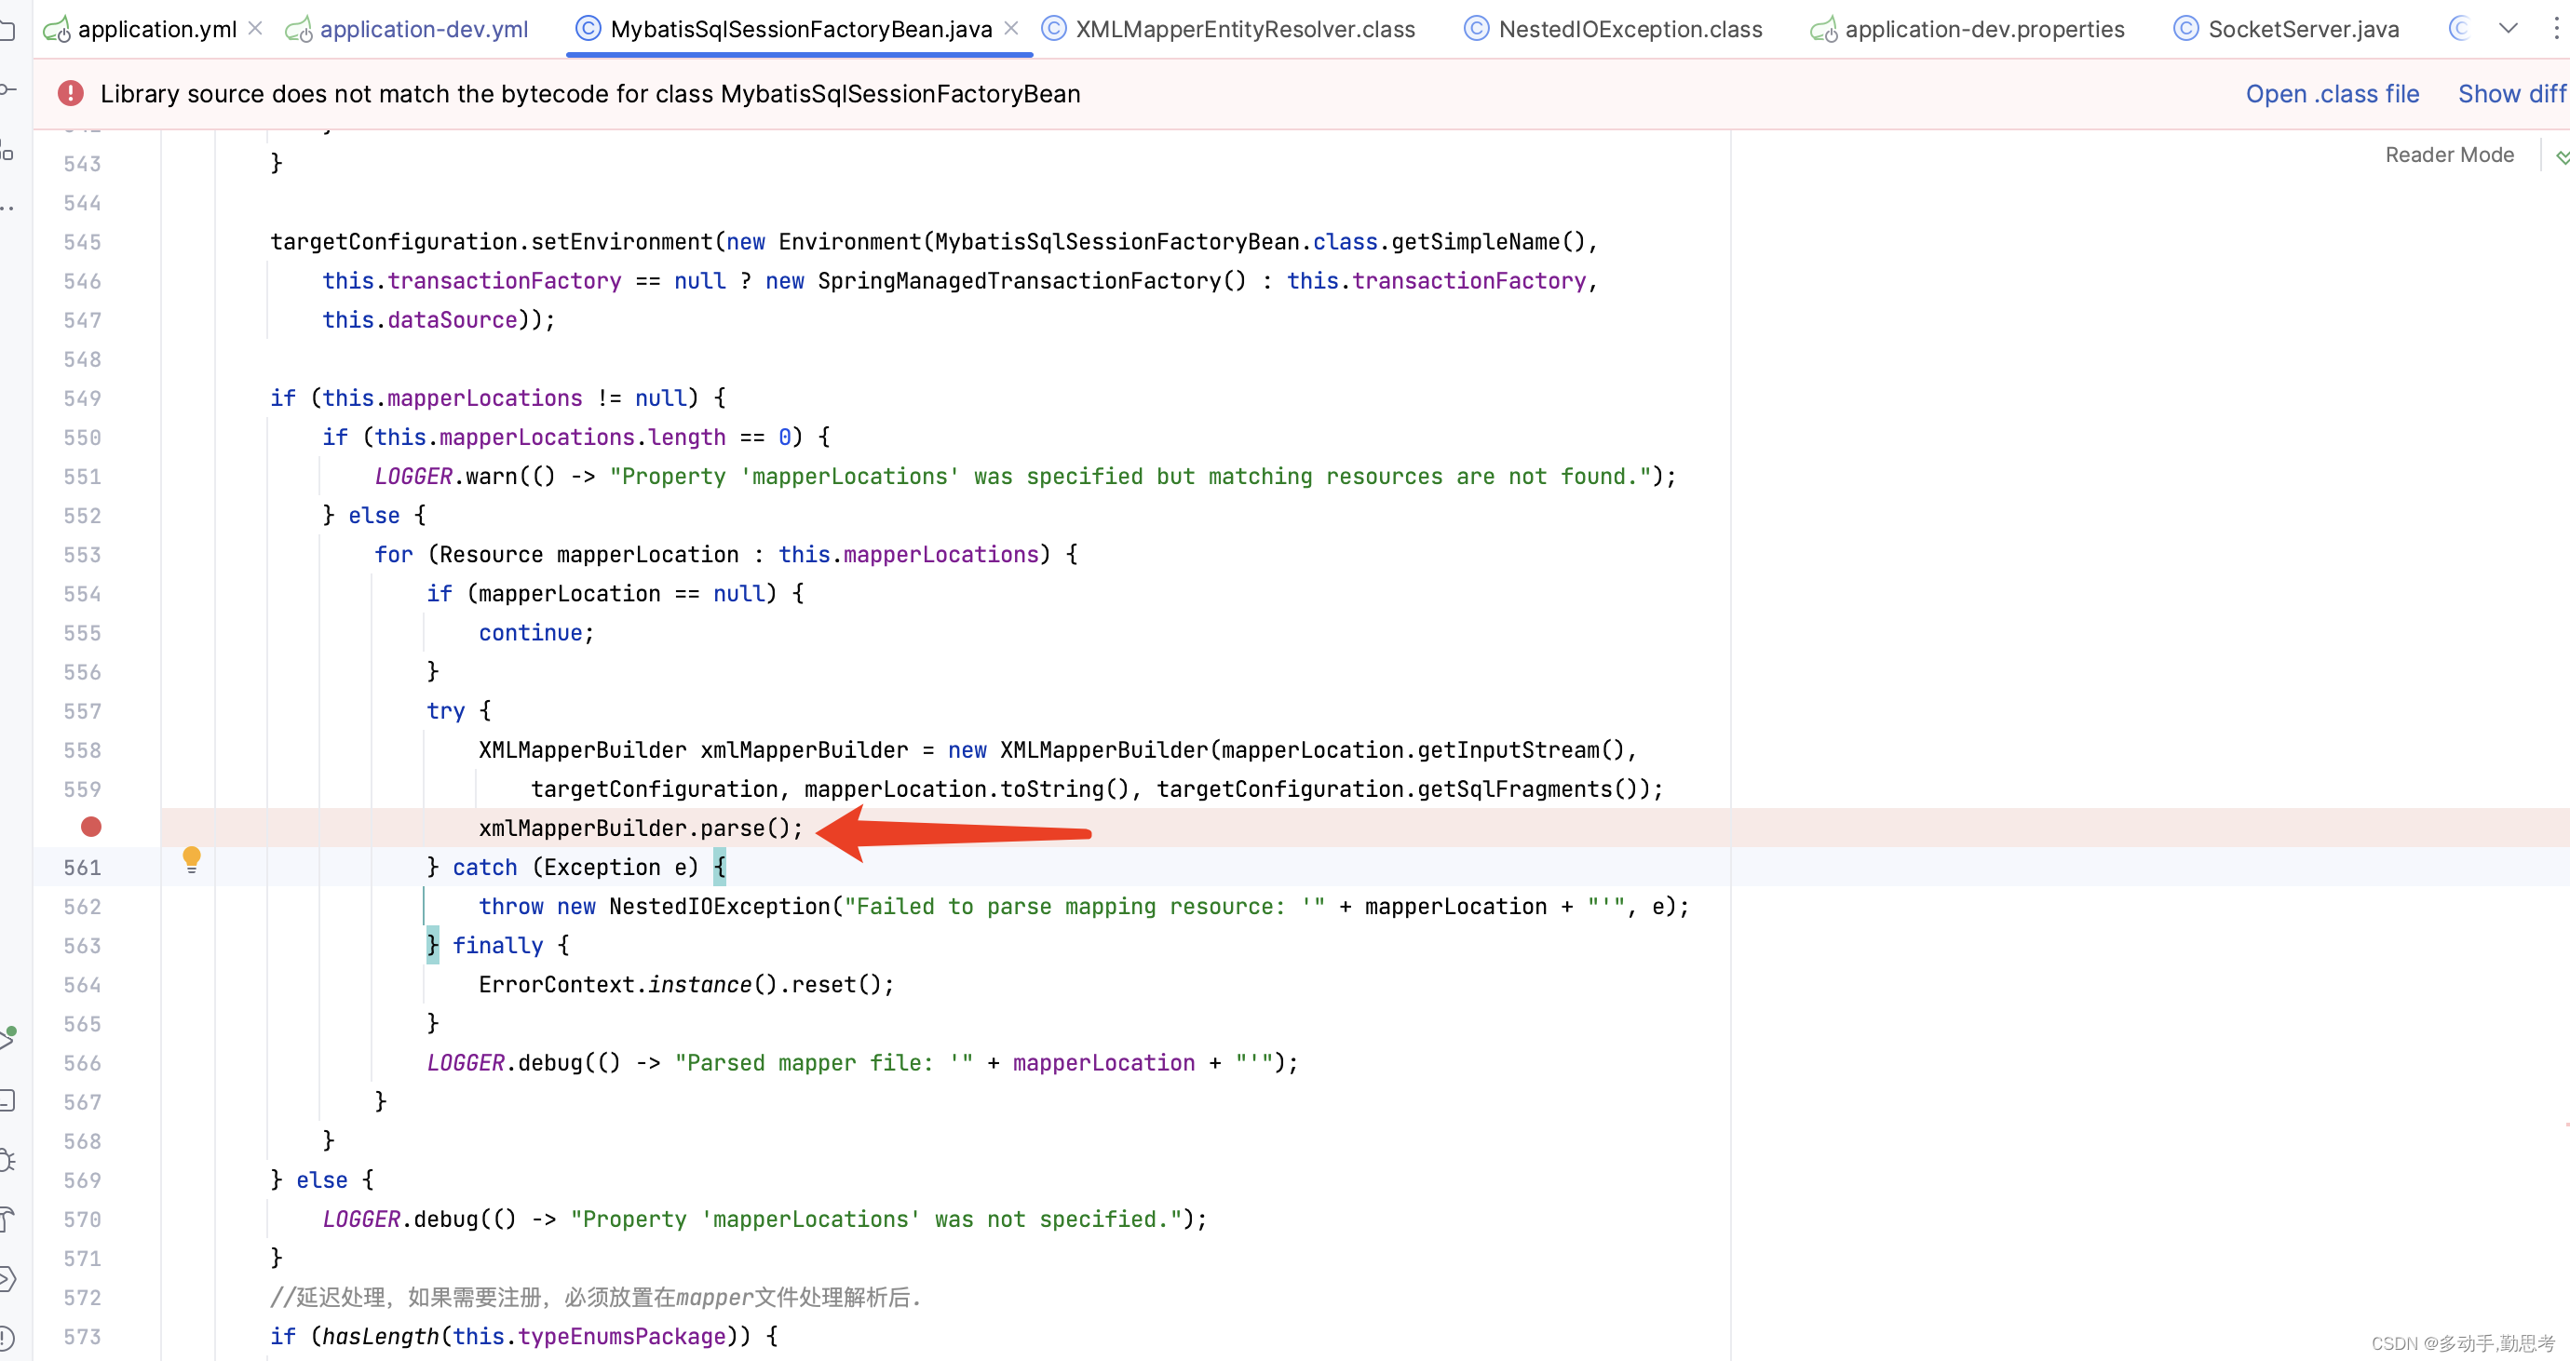Toggle the faded C icon near tab options
This screenshot has width=2570, height=1361.
pyautogui.click(x=2458, y=28)
